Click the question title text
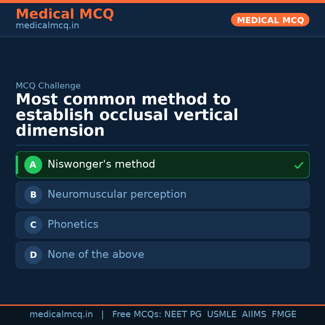The width and height of the screenshot is (325, 325). pyautogui.click(x=127, y=115)
